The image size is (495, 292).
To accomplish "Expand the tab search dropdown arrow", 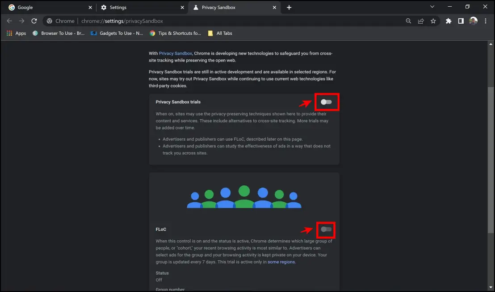I will [x=432, y=7].
